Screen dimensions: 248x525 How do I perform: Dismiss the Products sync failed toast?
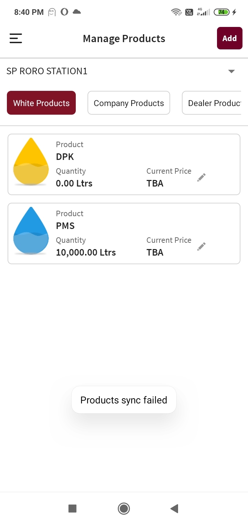(124, 400)
